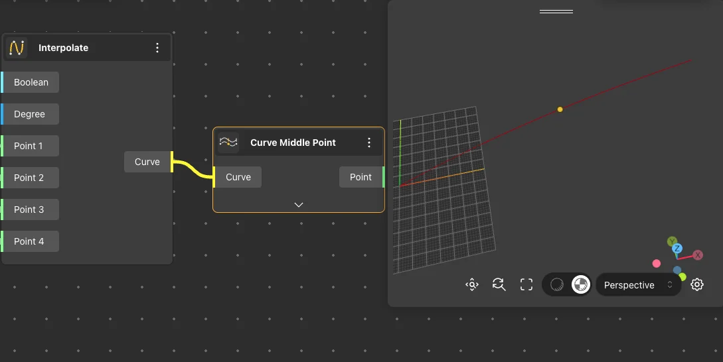Click the X axis on the gizmo

pos(698,255)
